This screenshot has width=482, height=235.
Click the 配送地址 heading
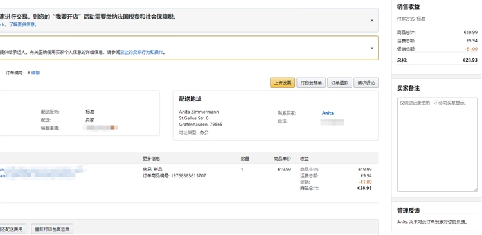[x=190, y=100]
